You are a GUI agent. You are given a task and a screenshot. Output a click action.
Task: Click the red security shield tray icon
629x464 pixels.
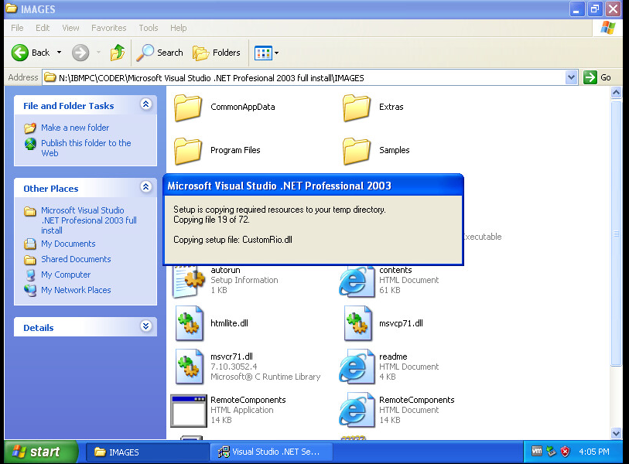click(566, 452)
